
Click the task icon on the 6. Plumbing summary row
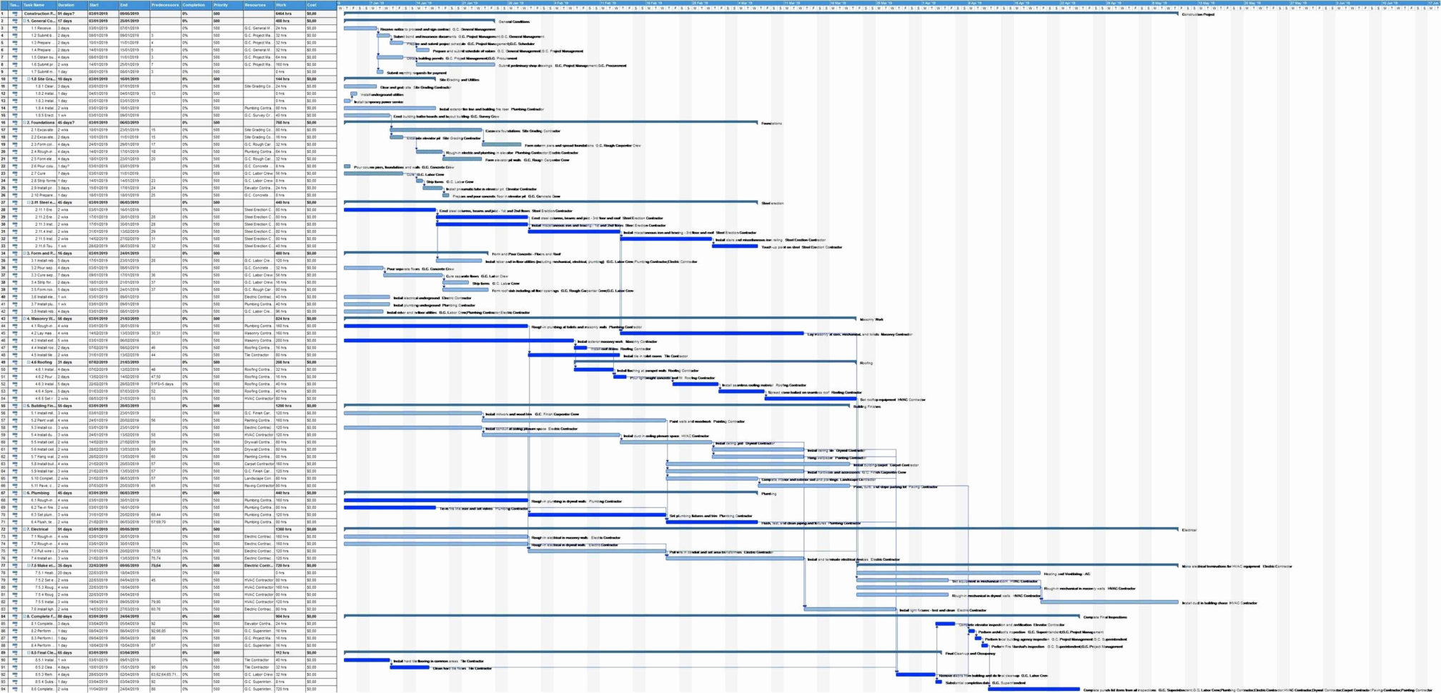(16, 493)
